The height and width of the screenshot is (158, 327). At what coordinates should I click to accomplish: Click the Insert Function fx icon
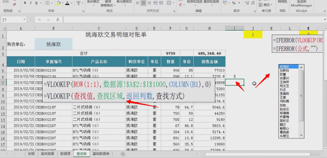click(58, 20)
